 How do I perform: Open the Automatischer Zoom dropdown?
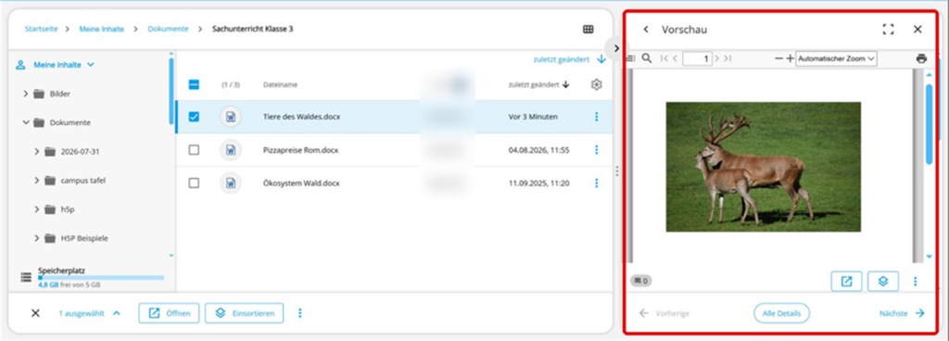point(836,58)
